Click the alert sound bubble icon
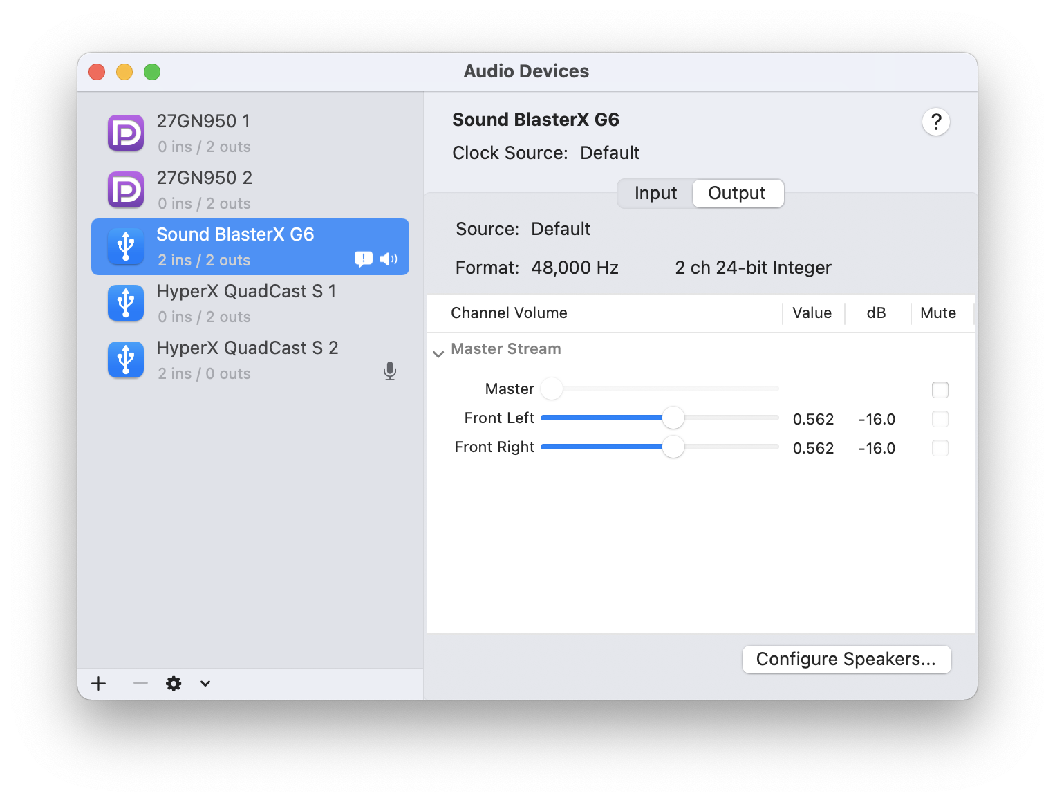The height and width of the screenshot is (802, 1055). (363, 259)
